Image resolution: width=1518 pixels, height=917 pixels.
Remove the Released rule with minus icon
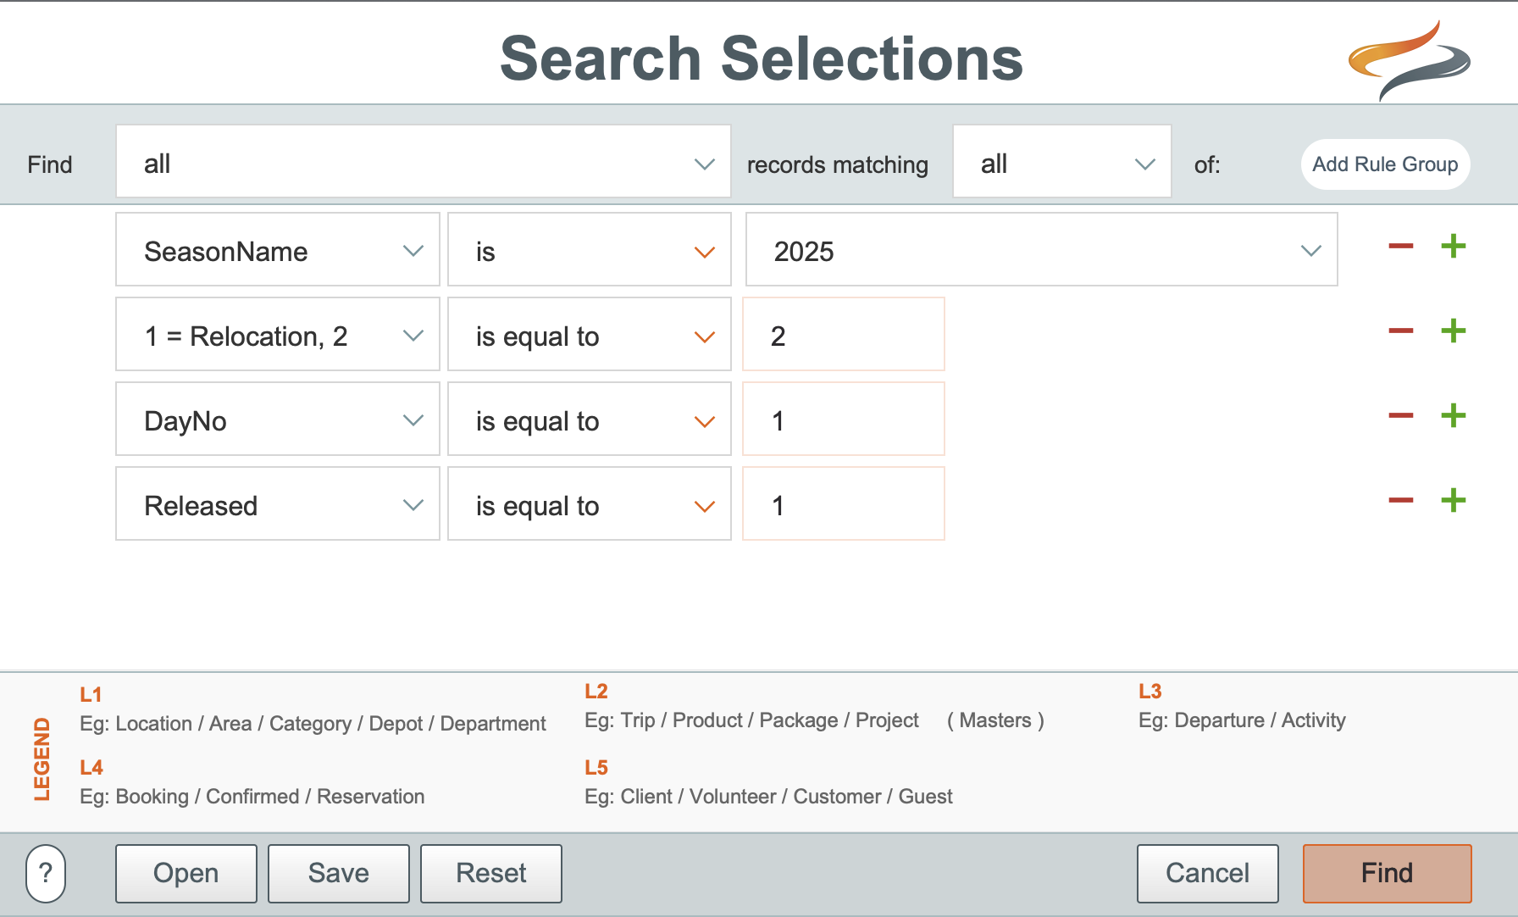pyautogui.click(x=1401, y=501)
